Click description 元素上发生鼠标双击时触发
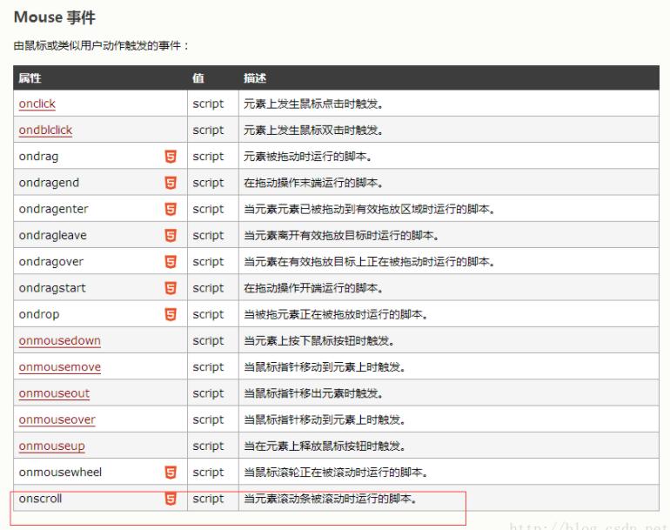 312,131
